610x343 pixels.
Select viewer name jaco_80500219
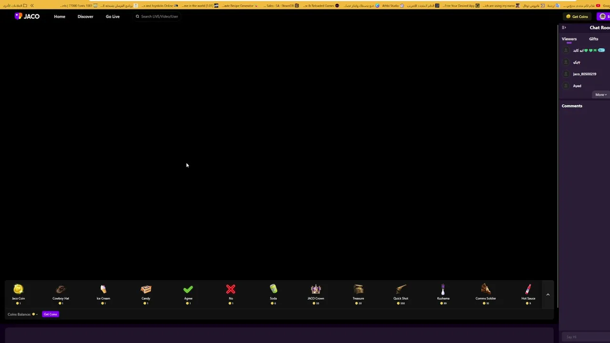pyautogui.click(x=584, y=74)
